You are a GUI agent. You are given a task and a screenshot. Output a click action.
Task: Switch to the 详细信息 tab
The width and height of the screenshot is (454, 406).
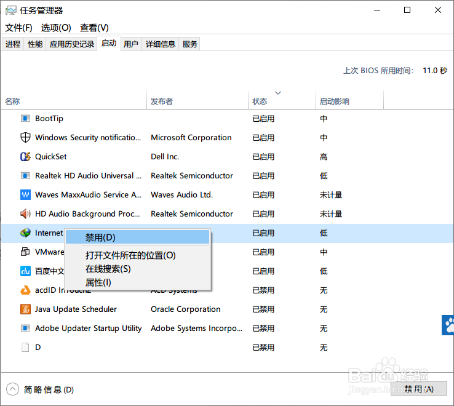[161, 44]
